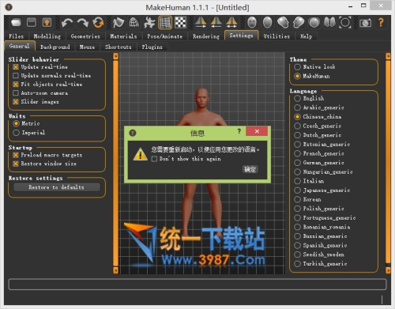Screen dimensions: 395x309
Task: Open the Rendering tab
Action: pos(206,36)
